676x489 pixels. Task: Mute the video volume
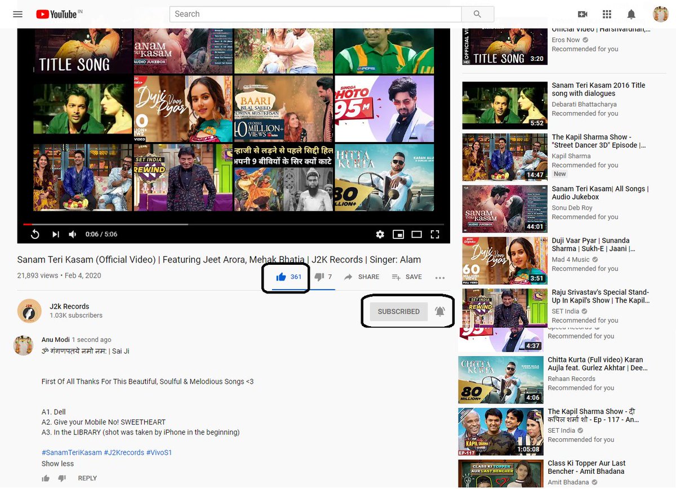(x=73, y=234)
